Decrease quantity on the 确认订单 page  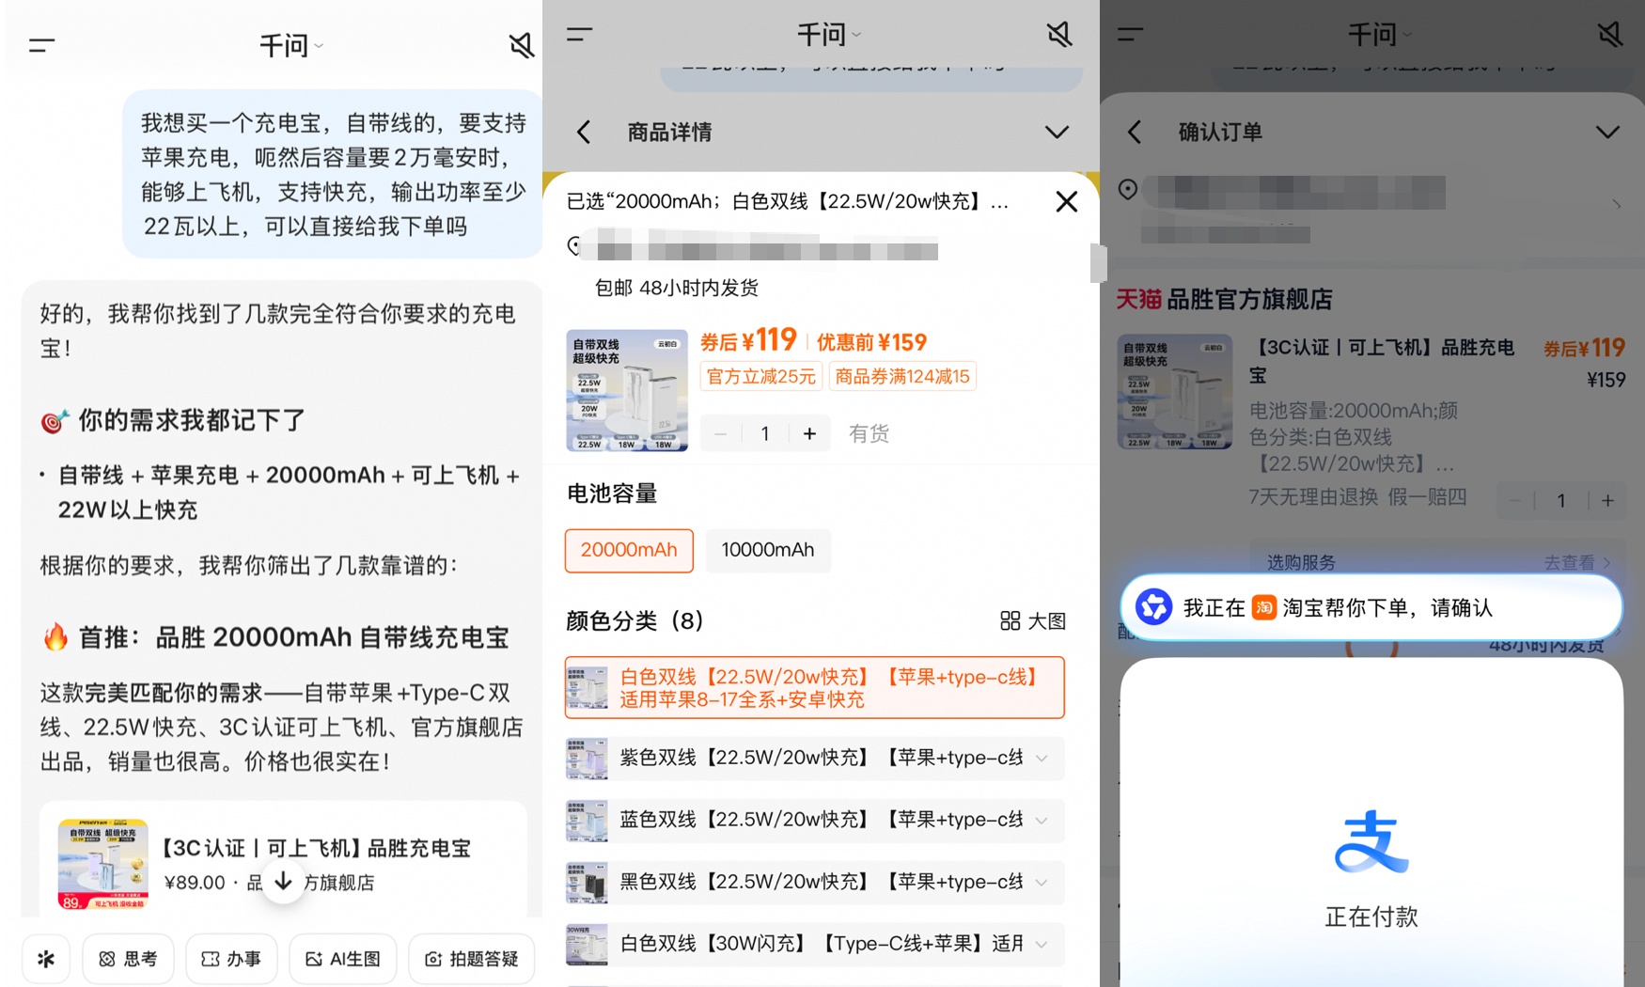1515,501
